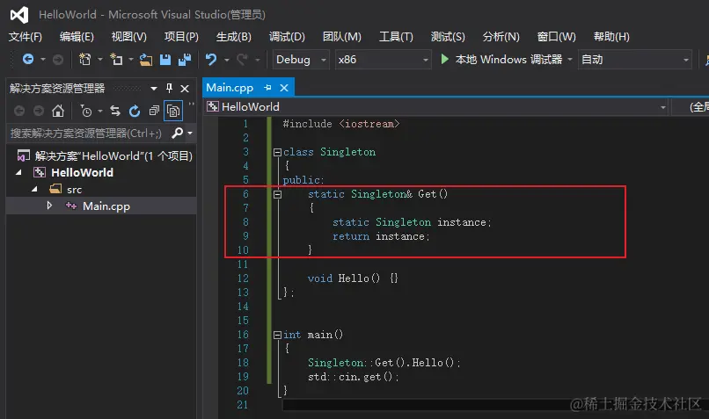This screenshot has height=419, width=709.
Task: Click the New Project toolbar icon
Action: tap(84, 59)
